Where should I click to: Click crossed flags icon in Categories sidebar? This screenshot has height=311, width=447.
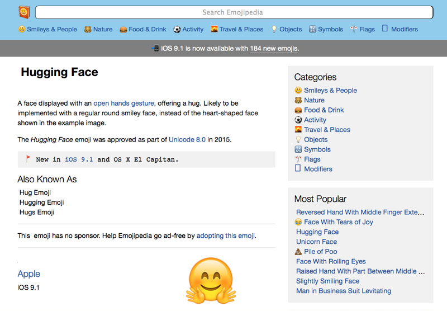click(298, 159)
